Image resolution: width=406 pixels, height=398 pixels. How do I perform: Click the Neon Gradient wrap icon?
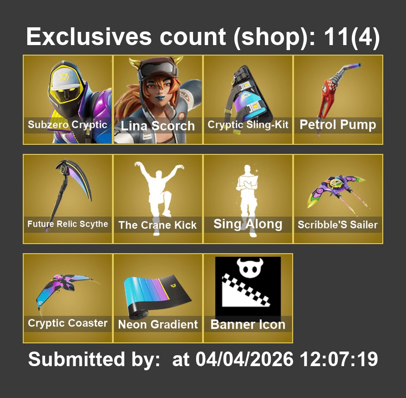158,298
